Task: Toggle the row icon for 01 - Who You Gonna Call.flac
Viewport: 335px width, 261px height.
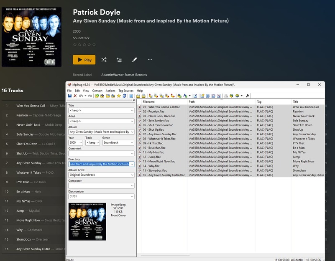Action: coord(140,107)
